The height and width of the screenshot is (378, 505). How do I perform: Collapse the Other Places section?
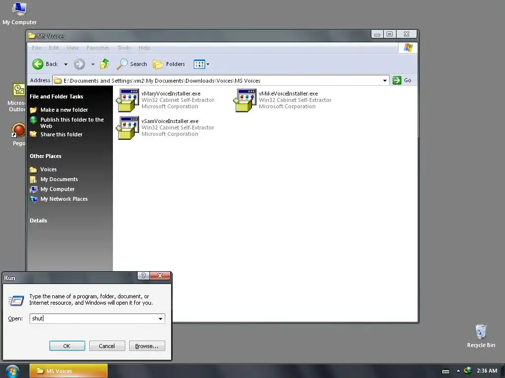coord(45,156)
